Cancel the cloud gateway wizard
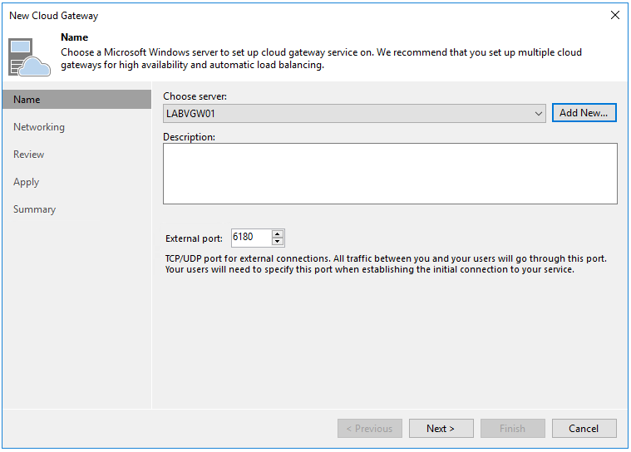 click(x=584, y=429)
